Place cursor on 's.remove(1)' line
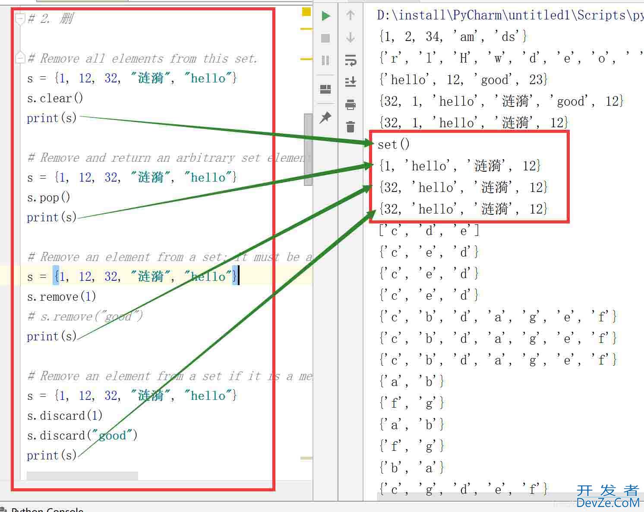The height and width of the screenshot is (512, 644). click(61, 297)
